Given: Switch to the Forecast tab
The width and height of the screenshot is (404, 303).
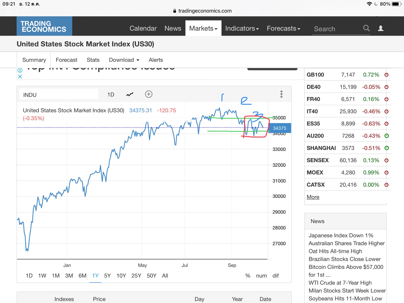Looking at the screenshot, I should tap(67, 60).
